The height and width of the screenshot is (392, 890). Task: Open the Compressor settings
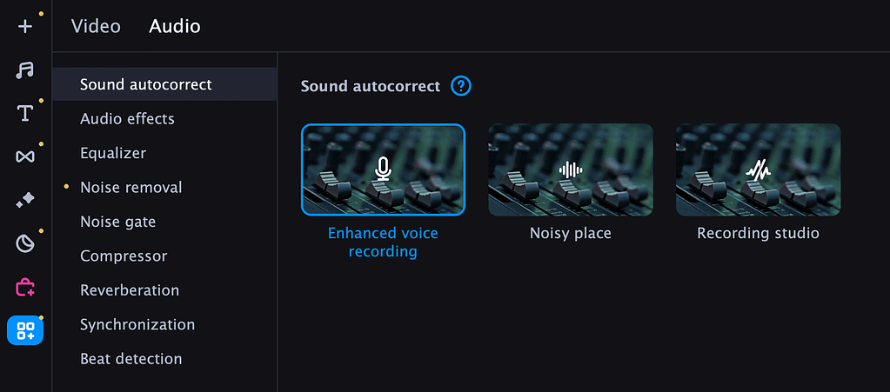click(x=124, y=256)
